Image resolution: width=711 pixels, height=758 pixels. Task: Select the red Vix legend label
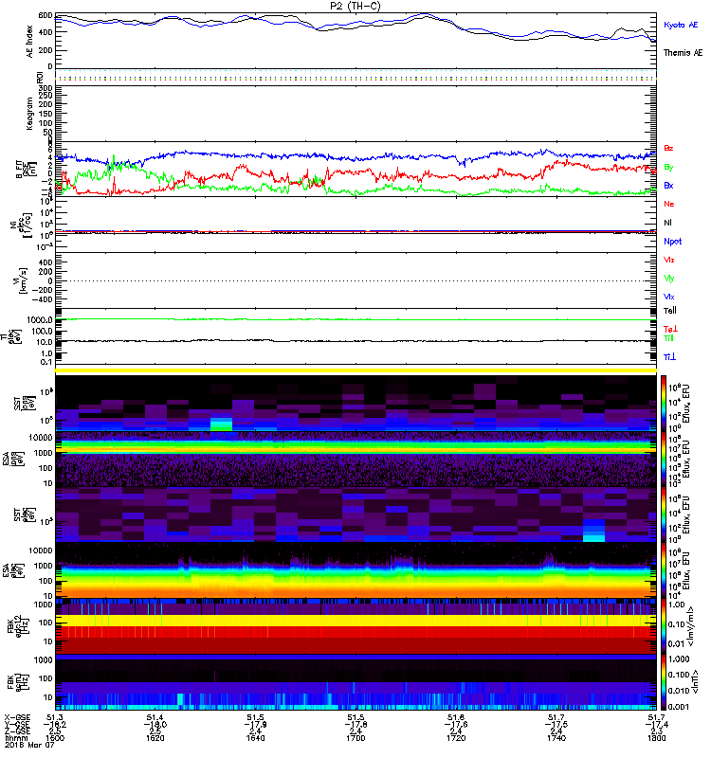click(x=669, y=260)
